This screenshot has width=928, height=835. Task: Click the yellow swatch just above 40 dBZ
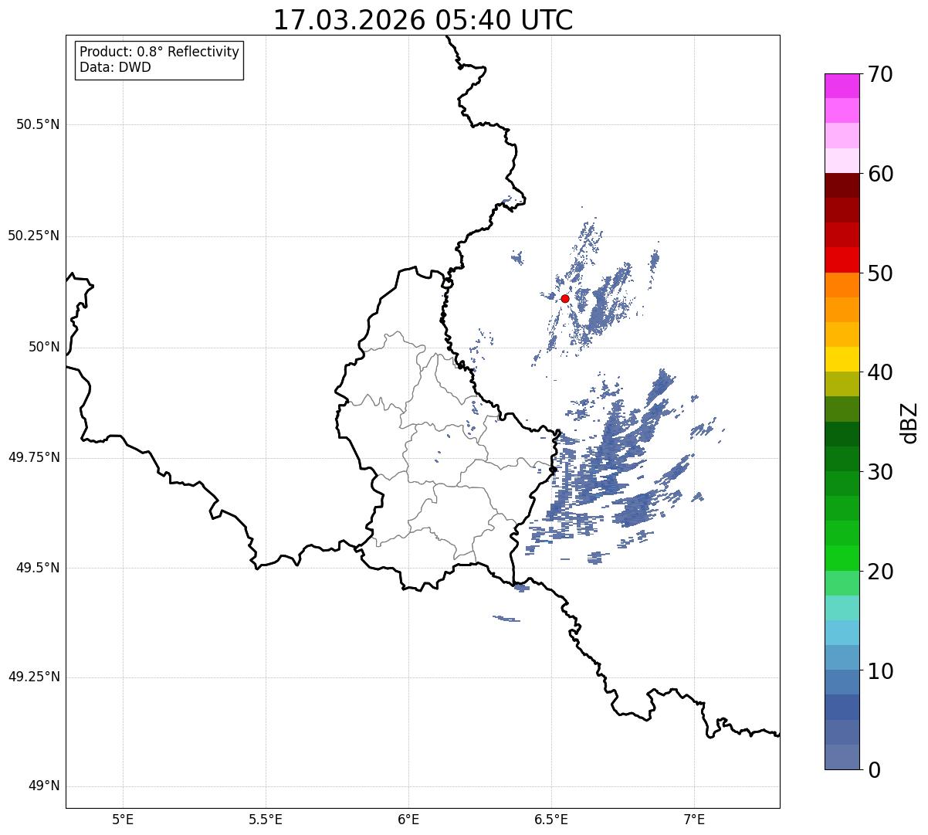842,359
